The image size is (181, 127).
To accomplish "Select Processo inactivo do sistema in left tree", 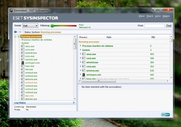I will click(x=37, y=40).
